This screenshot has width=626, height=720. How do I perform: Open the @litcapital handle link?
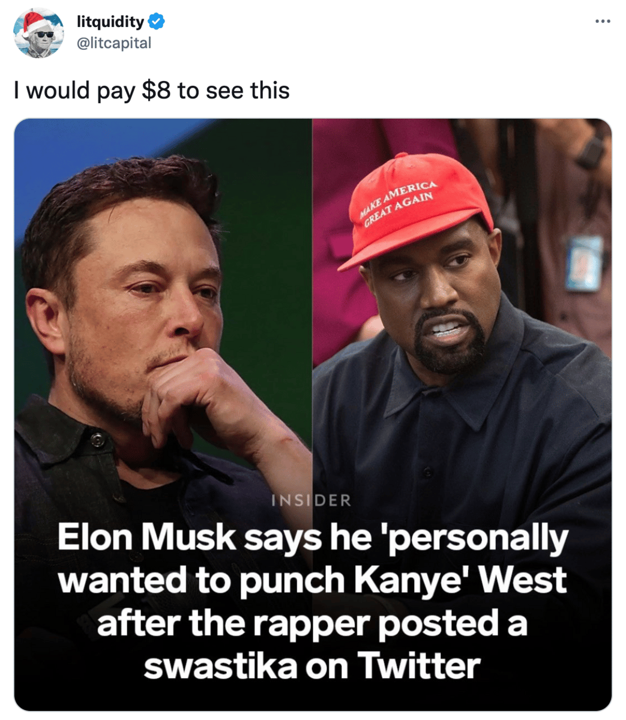click(x=114, y=43)
